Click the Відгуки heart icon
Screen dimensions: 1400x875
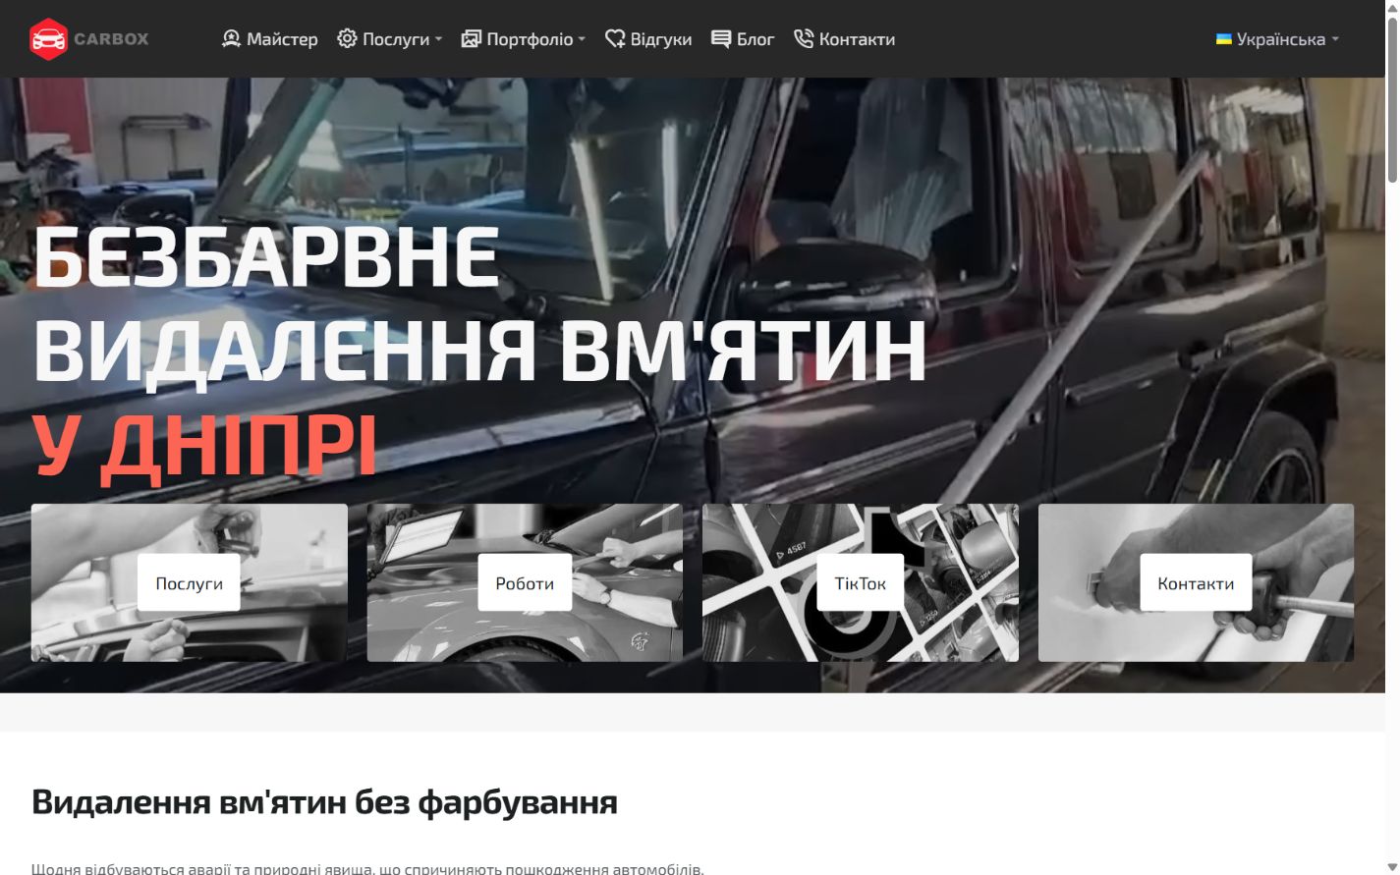[x=615, y=39]
